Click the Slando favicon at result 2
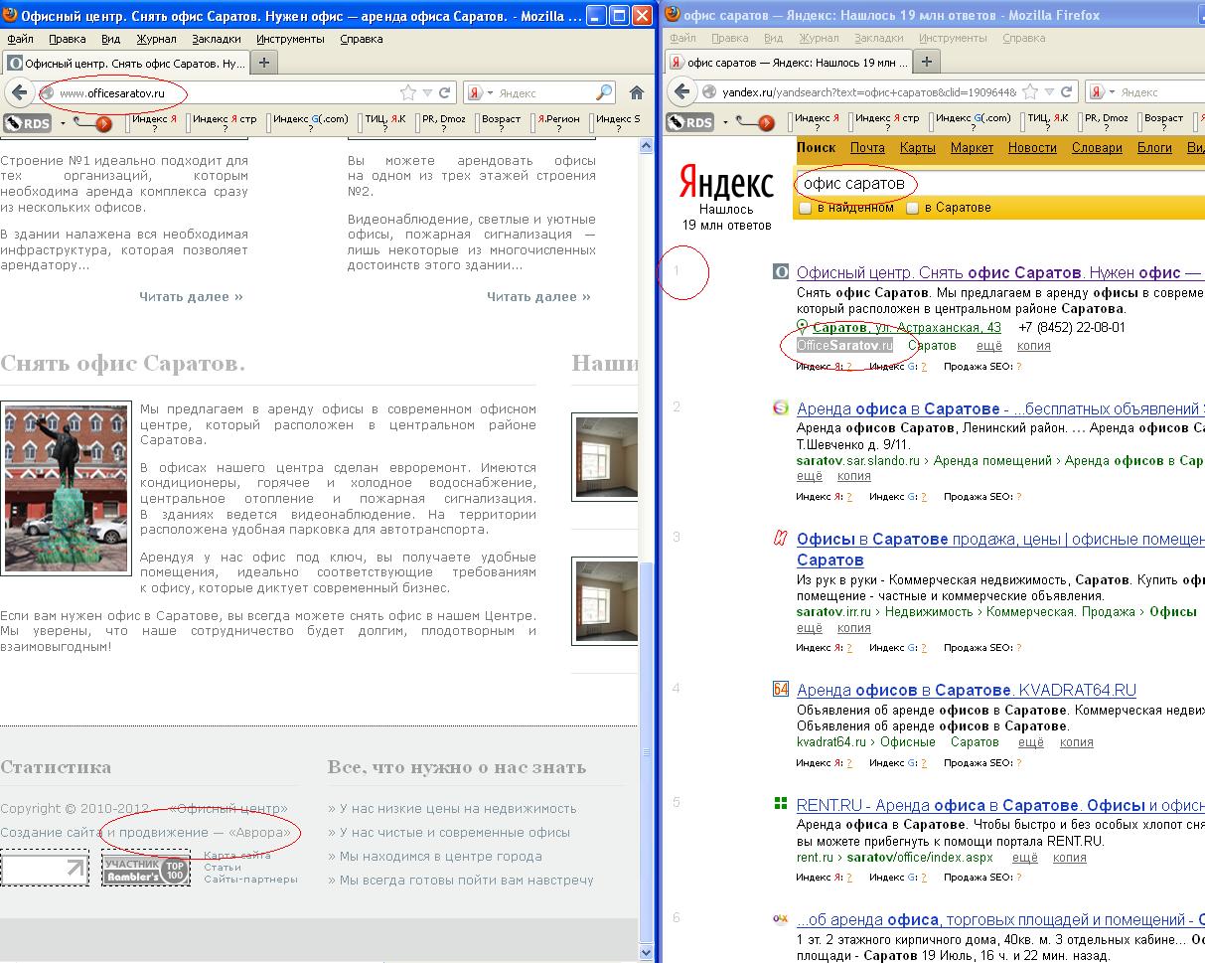The width and height of the screenshot is (1205, 963). click(781, 408)
